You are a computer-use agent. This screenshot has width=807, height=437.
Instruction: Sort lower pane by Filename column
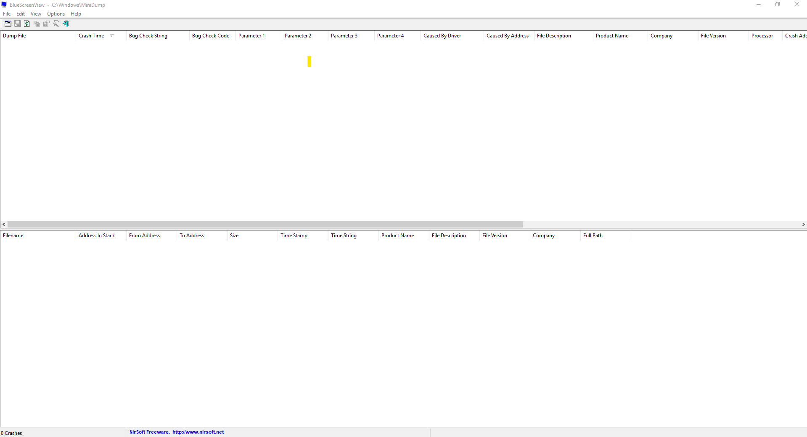click(38, 236)
